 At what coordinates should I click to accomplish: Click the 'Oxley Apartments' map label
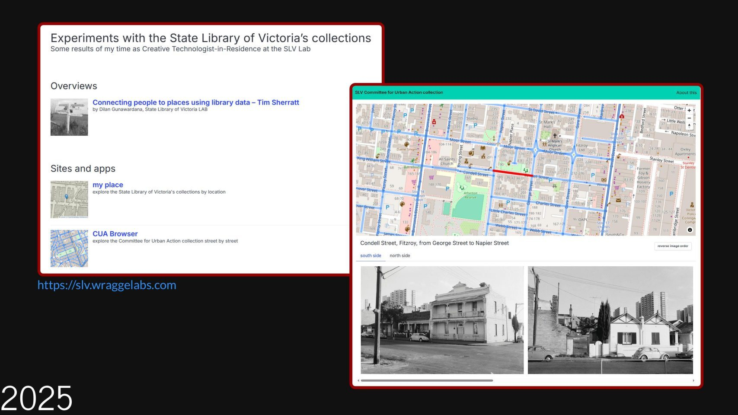pyautogui.click(x=685, y=151)
